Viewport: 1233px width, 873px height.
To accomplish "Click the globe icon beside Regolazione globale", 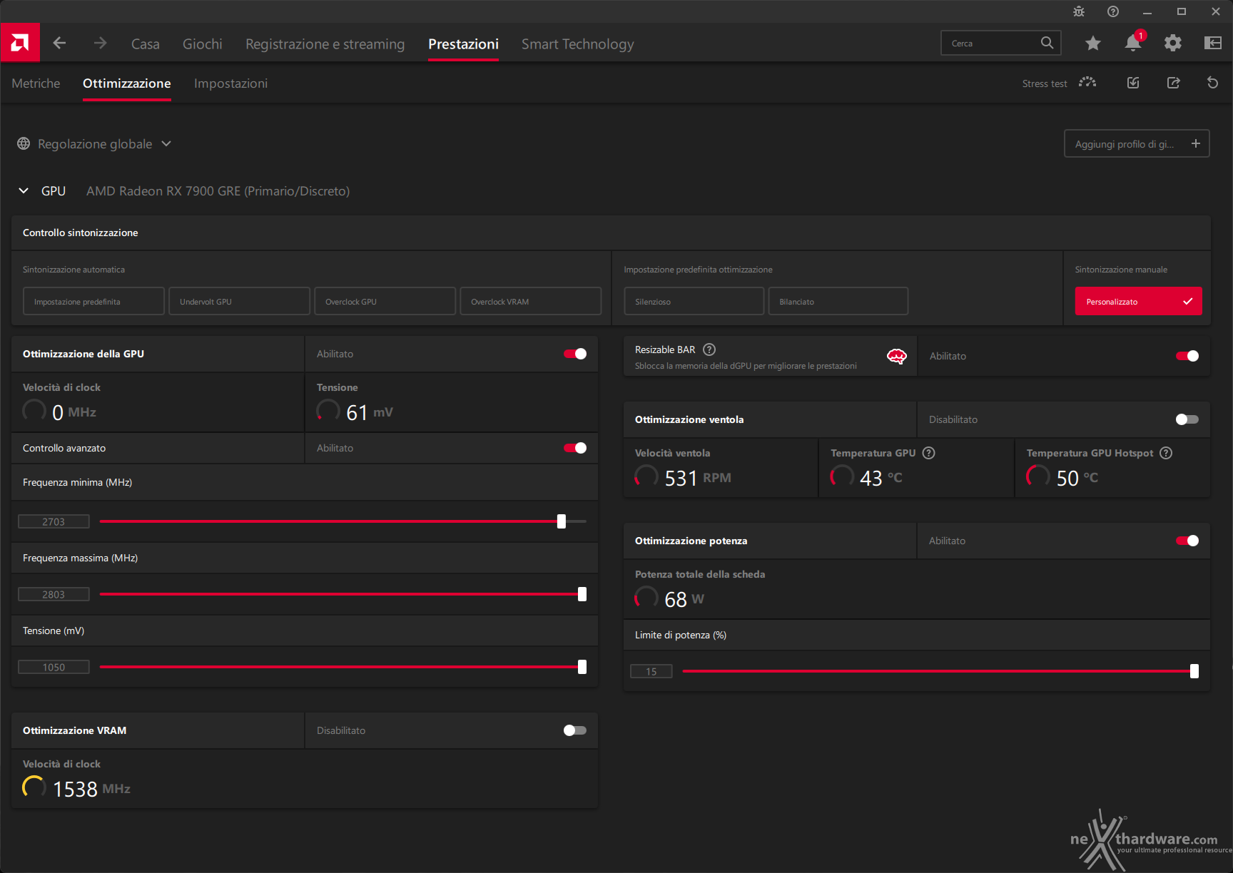I will [x=24, y=143].
